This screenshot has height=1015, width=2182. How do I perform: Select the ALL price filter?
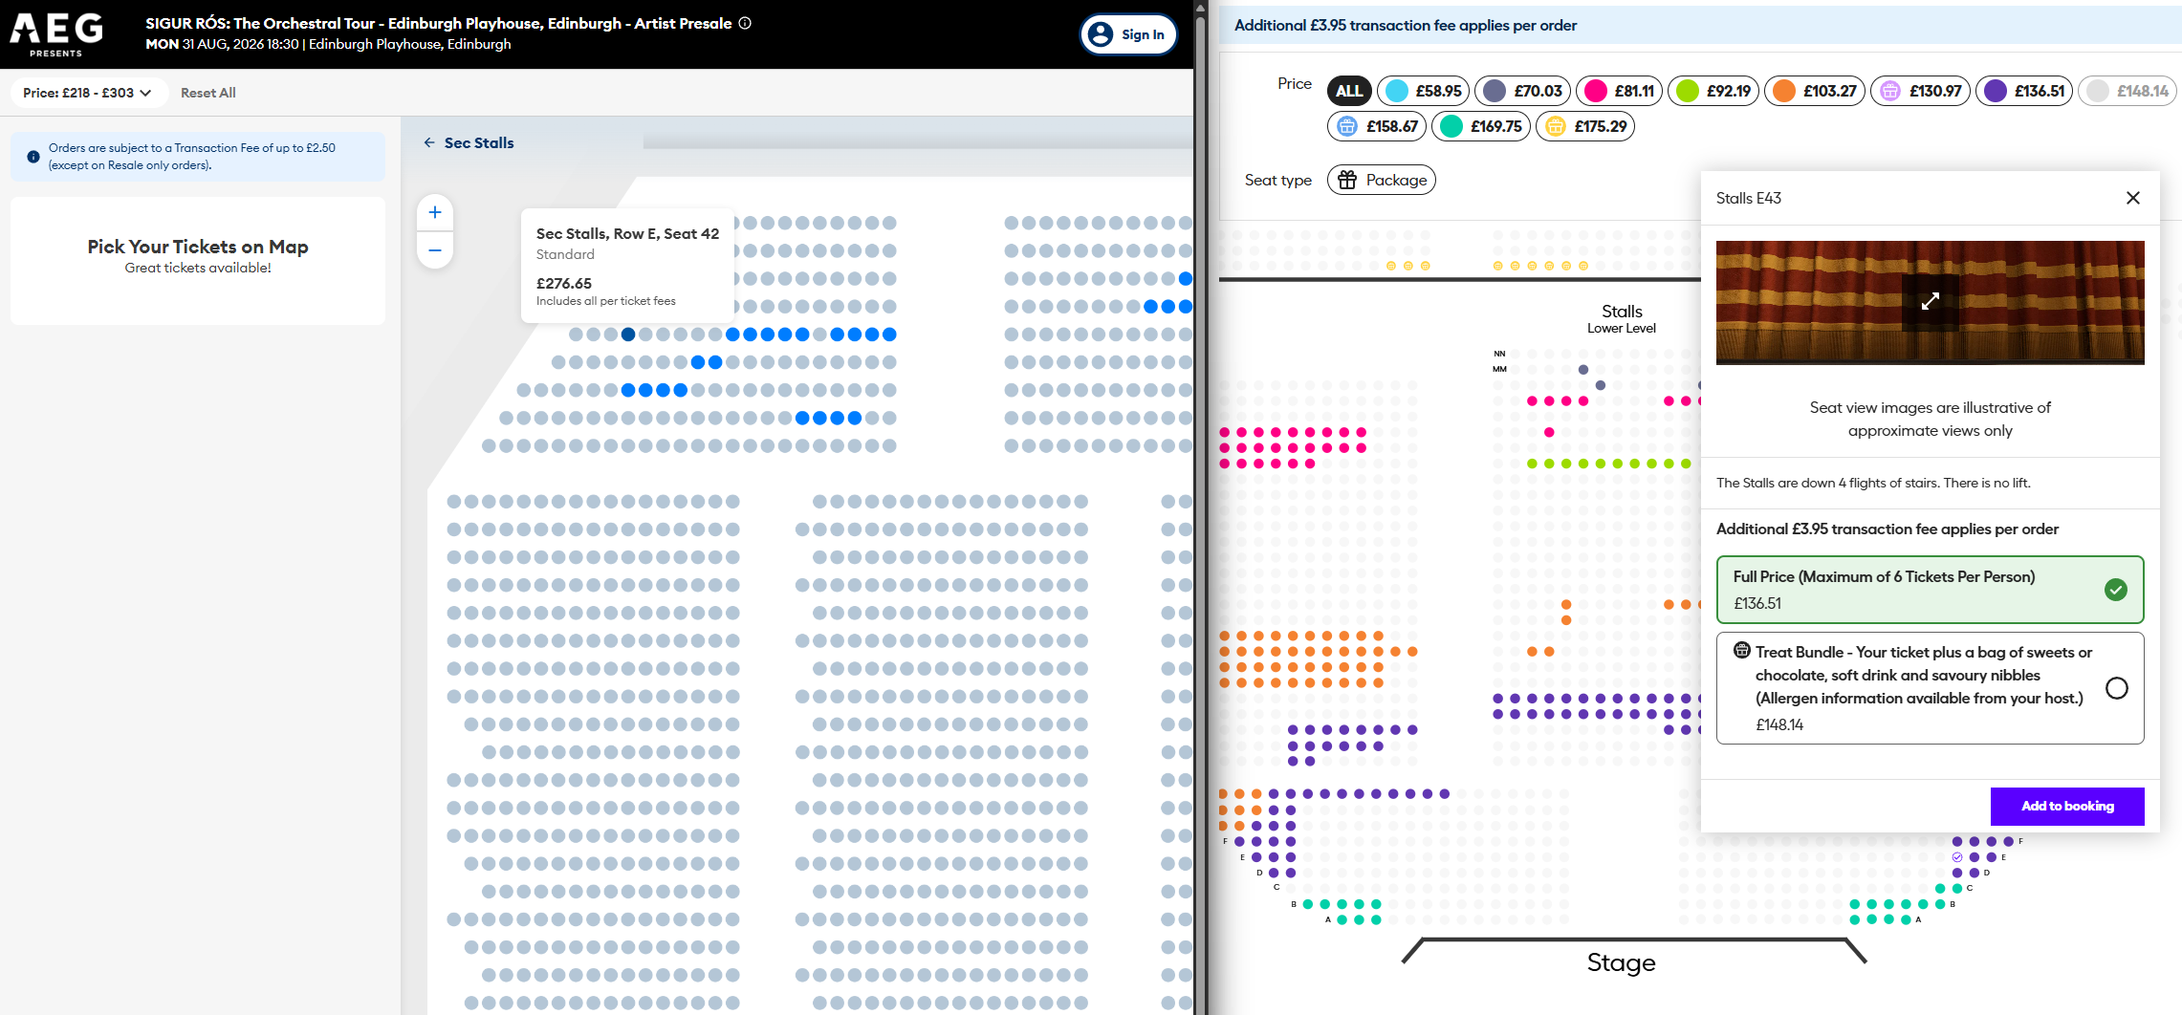click(1349, 91)
